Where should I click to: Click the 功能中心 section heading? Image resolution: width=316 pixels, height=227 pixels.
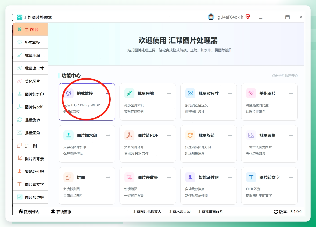tap(71, 76)
